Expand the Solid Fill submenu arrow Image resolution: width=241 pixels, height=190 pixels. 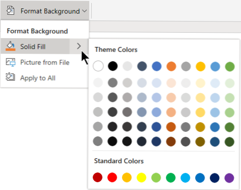tap(79, 46)
